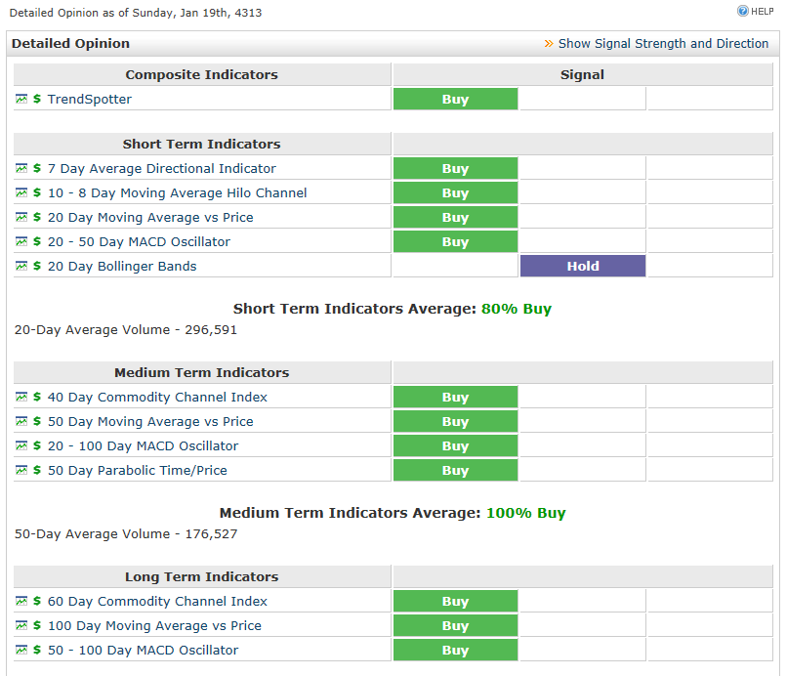Image resolution: width=787 pixels, height=676 pixels.
Task: Click chart icon for 100 Day Moving Average vs Price
Action: pos(21,625)
